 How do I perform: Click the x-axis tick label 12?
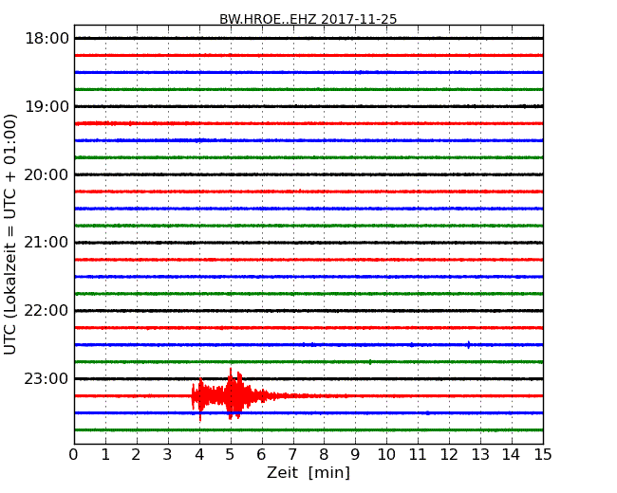pyautogui.click(x=449, y=455)
